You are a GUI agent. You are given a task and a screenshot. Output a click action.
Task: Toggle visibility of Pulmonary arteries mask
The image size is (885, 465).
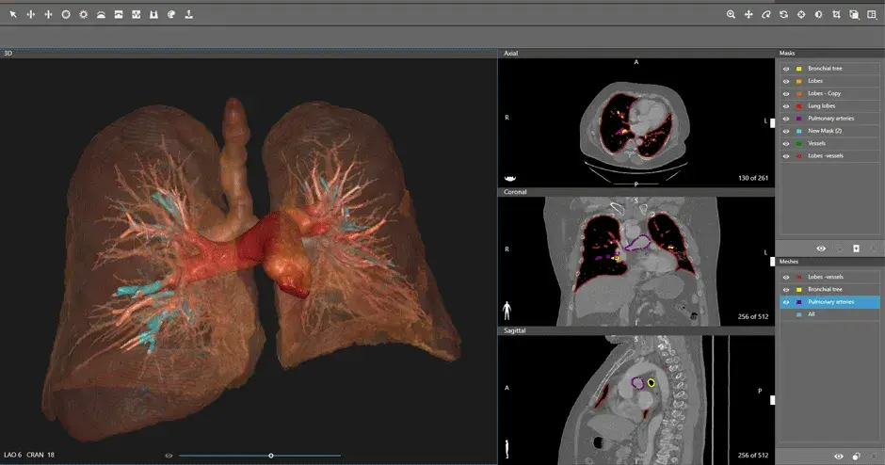(x=786, y=119)
